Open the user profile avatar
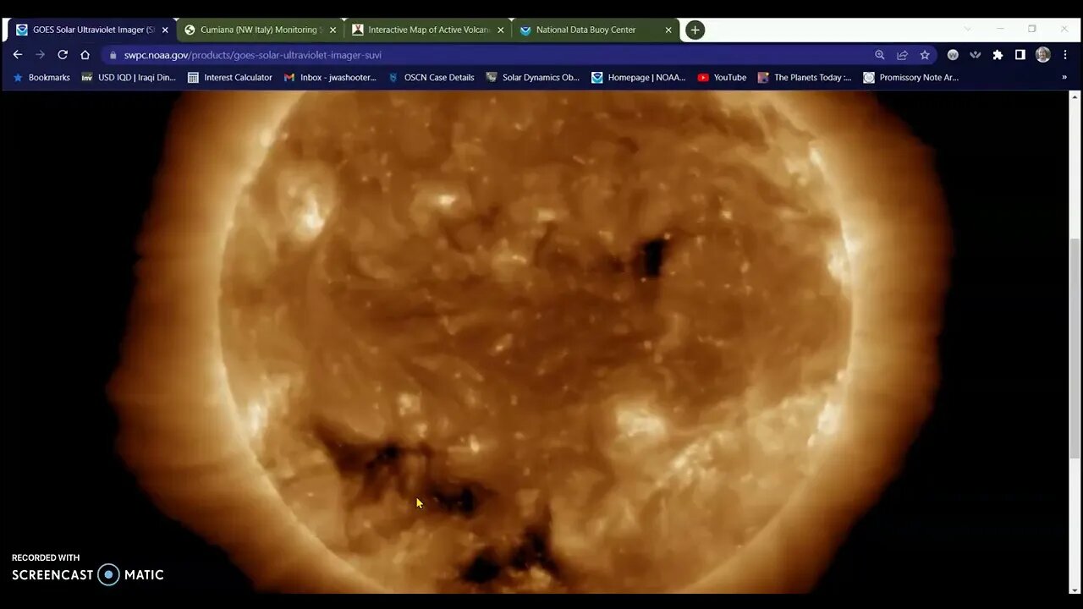Viewport: 1083px width, 609px height. (1043, 55)
